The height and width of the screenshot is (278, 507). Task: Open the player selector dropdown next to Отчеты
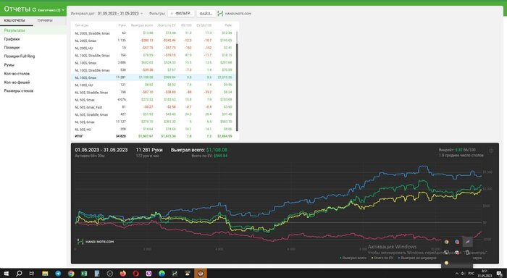coord(51,10)
